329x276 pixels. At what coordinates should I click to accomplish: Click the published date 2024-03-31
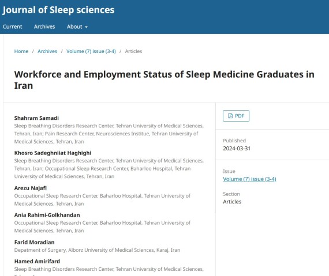tap(237, 149)
